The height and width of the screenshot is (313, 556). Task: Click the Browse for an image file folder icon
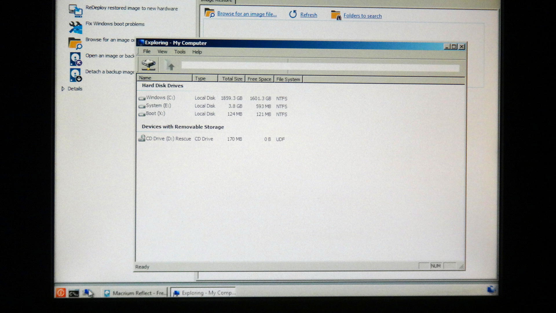(209, 13)
